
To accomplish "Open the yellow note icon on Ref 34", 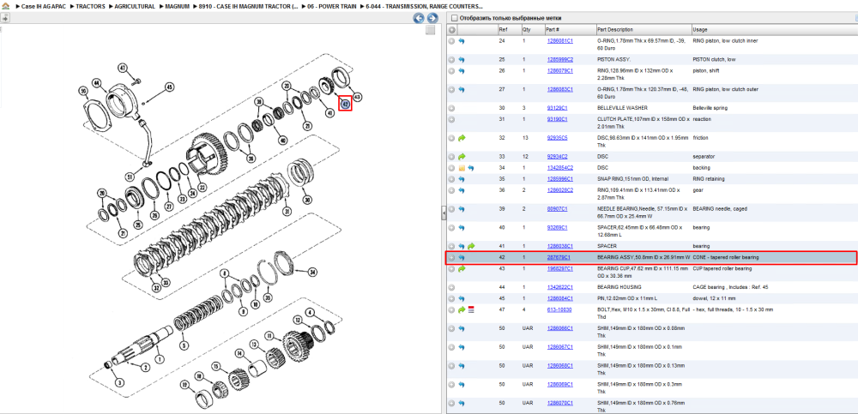I will click(x=462, y=168).
